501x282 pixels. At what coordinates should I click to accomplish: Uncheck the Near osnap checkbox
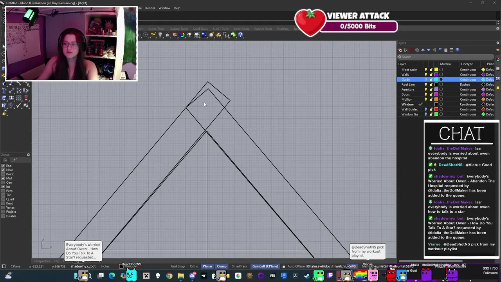point(3,170)
